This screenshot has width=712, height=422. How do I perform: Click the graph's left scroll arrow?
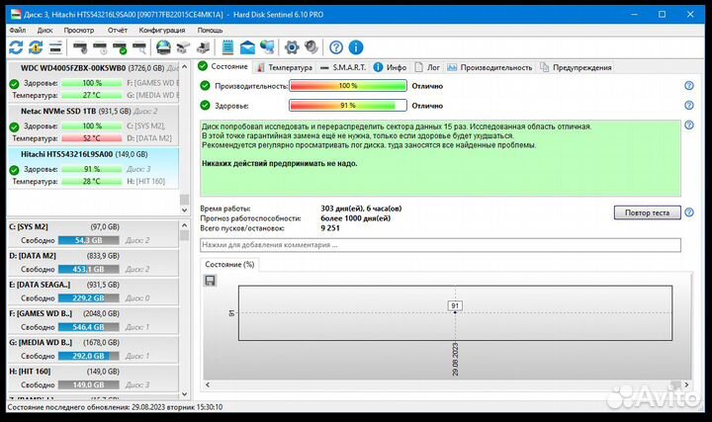tap(208, 384)
